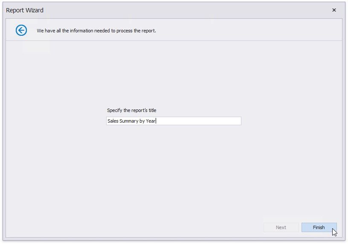Click the blank space left of the Next button
Screen dimensions: 348x244
pyautogui.click(x=171, y=227)
